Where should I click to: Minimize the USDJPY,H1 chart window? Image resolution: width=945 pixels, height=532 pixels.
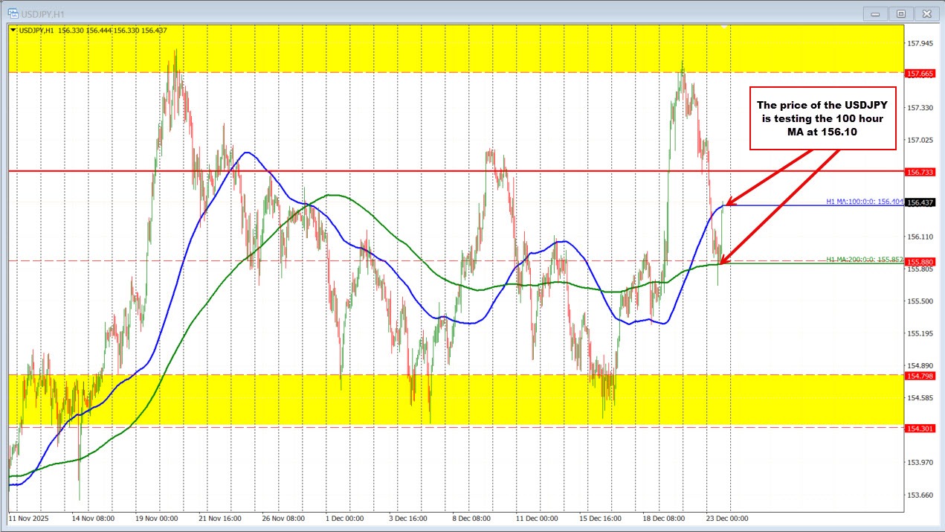[875, 13]
